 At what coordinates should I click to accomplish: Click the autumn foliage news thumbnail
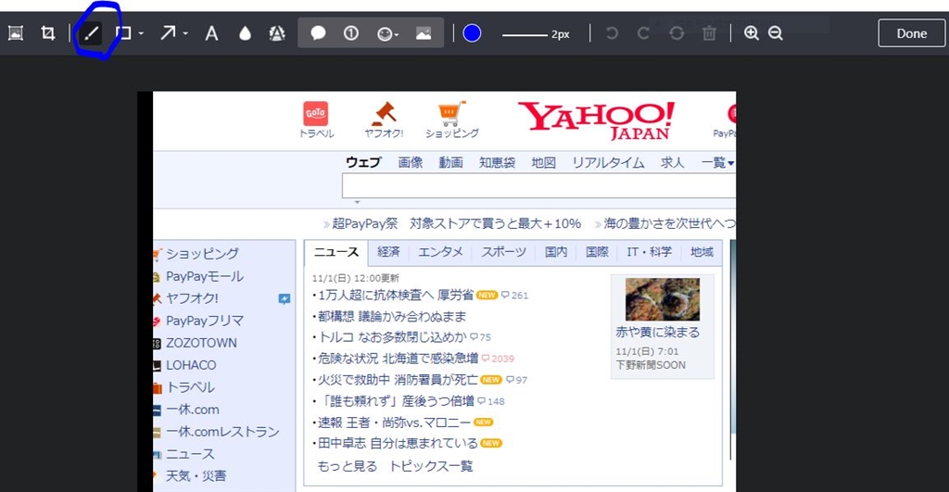662,299
